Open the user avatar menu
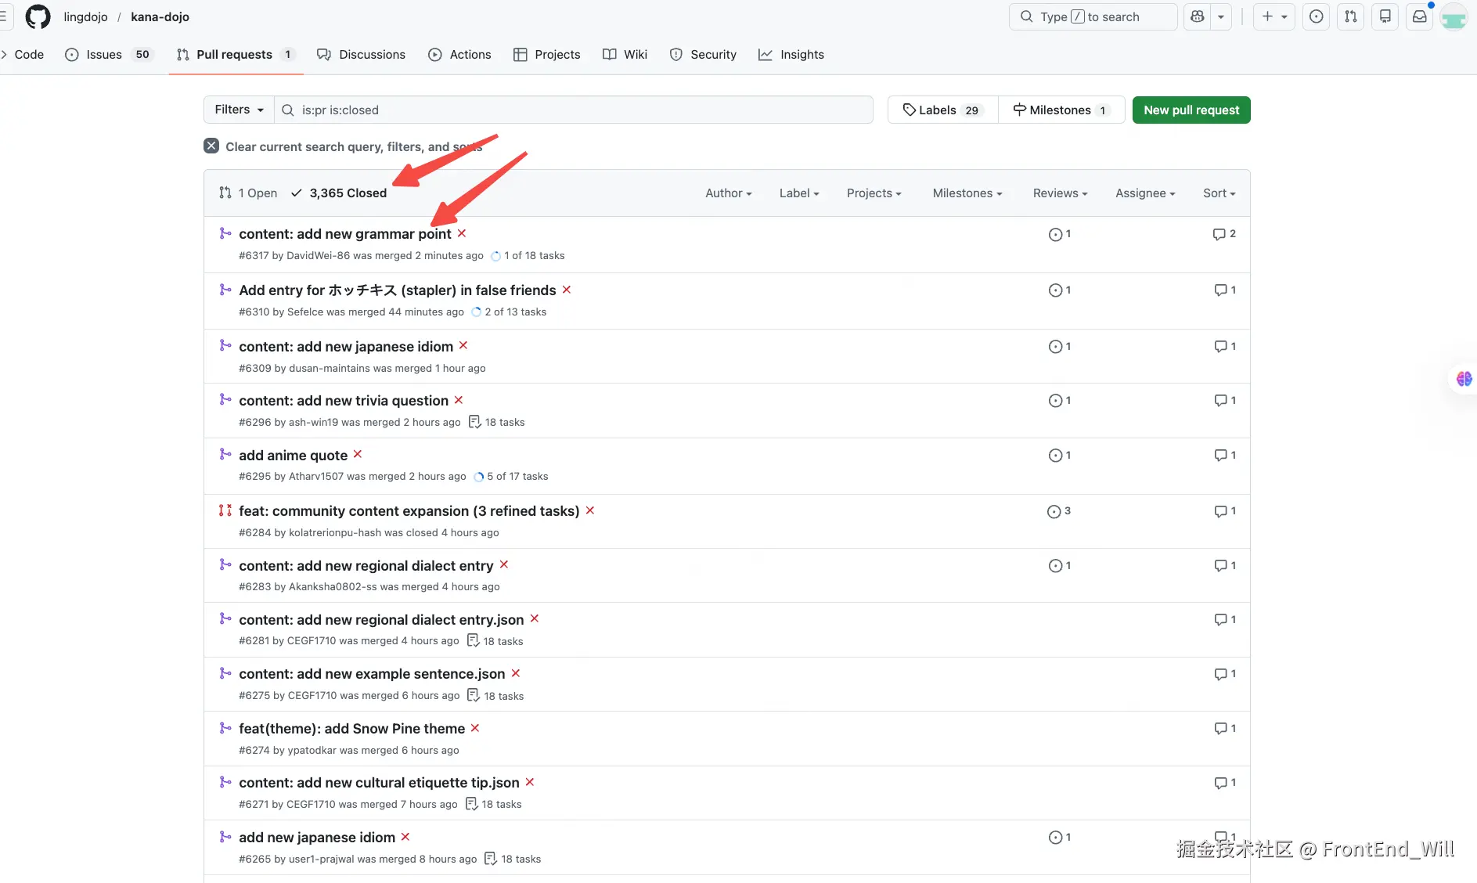 coord(1454,17)
